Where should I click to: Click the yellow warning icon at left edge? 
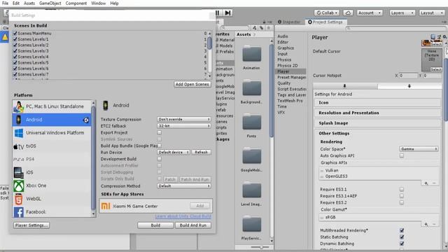5,37
